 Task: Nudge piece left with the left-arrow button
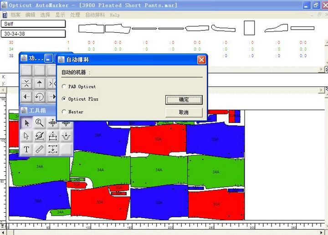click(26, 97)
